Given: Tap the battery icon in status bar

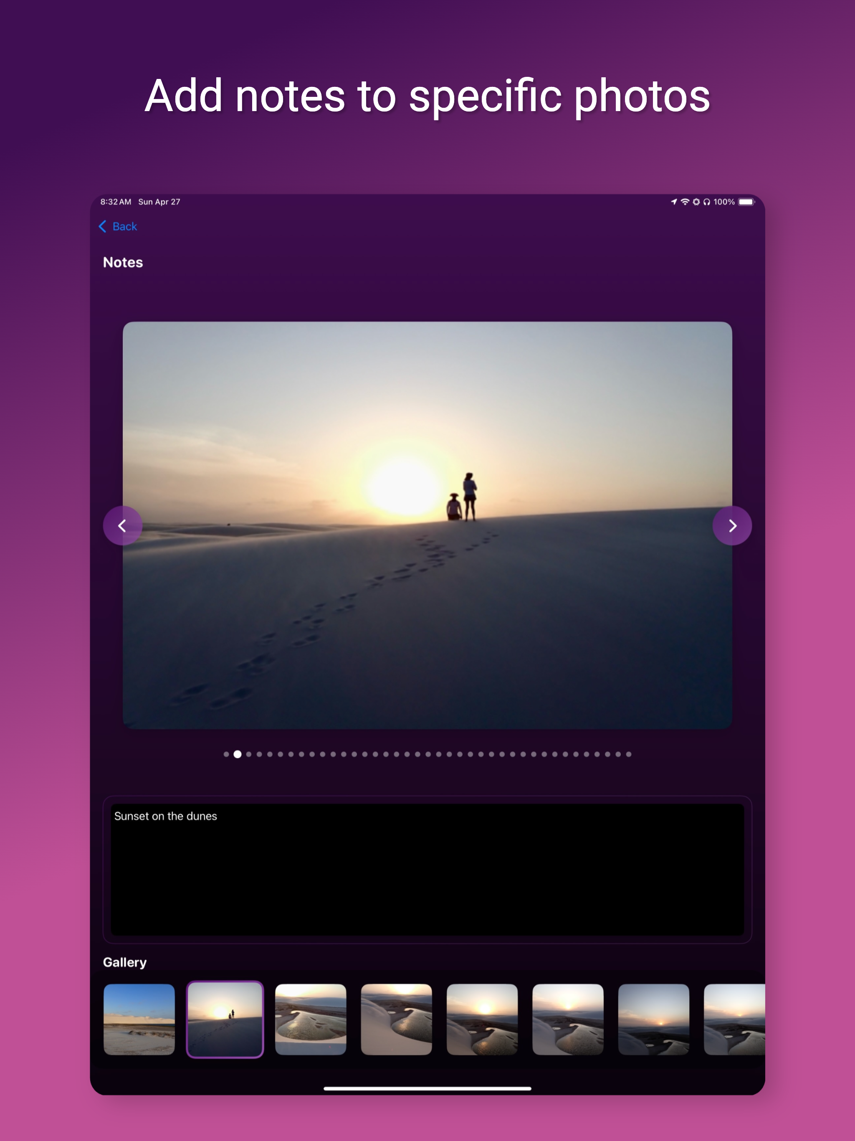Looking at the screenshot, I should click(746, 202).
